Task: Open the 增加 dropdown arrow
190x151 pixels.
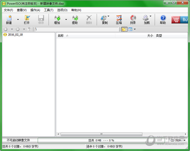Action: point(66,20)
